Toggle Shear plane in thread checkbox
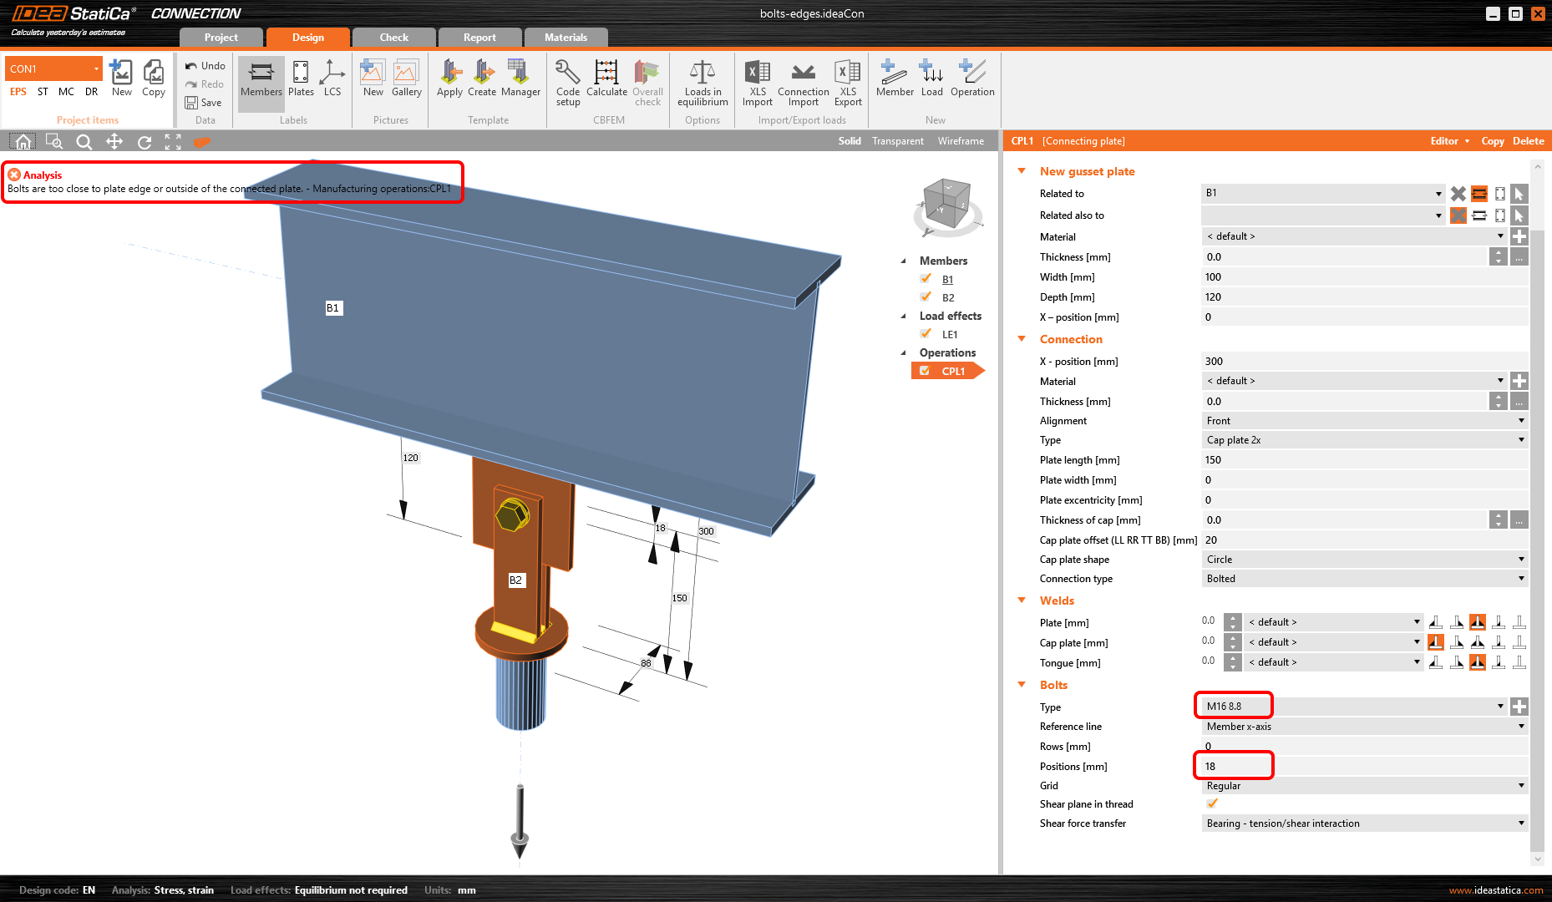 pyautogui.click(x=1212, y=804)
